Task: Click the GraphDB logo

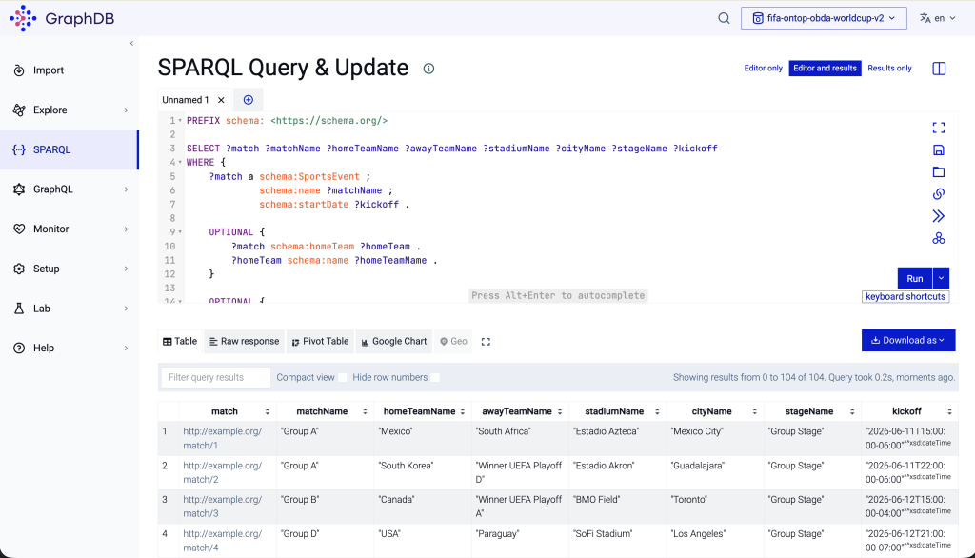Action: click(62, 18)
